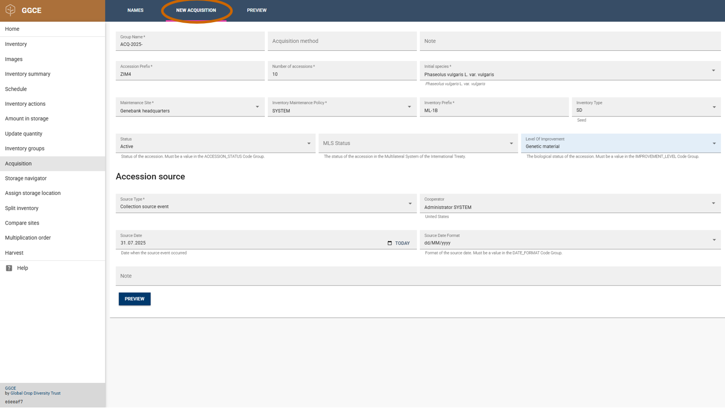Set source date with Today button
The width and height of the screenshot is (725, 410).
402,243
